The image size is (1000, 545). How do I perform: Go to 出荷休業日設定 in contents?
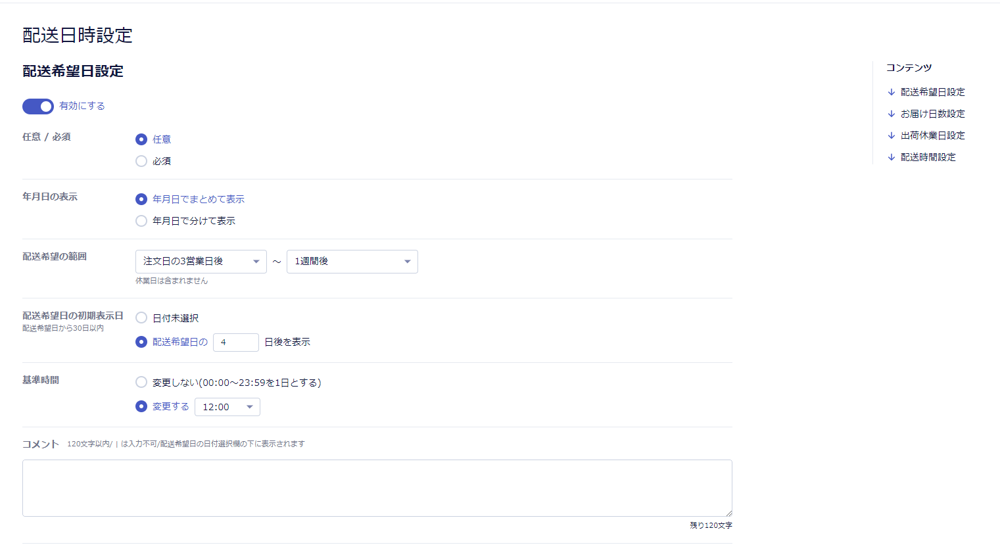pos(932,135)
